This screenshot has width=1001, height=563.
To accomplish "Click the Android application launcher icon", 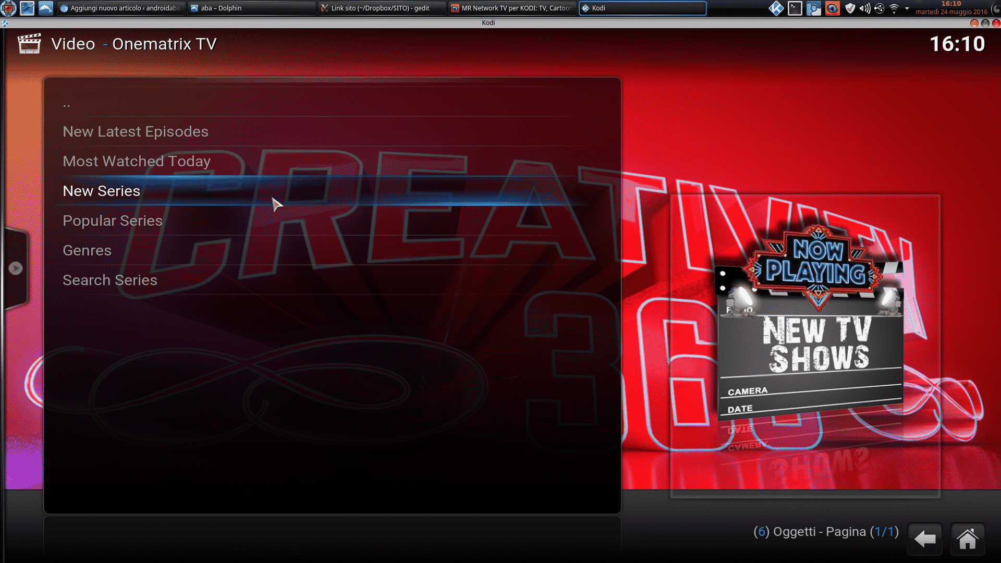I will point(9,8).
